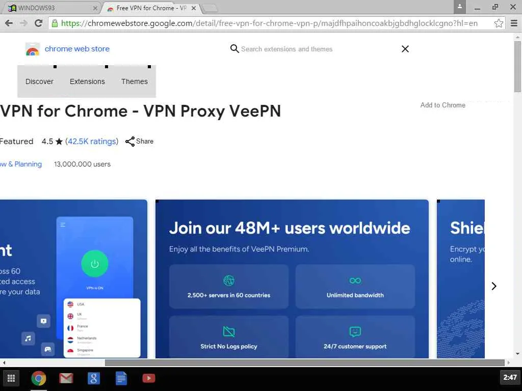This screenshot has height=391, width=522.
Task: Open the Discover section
Action: pos(39,81)
